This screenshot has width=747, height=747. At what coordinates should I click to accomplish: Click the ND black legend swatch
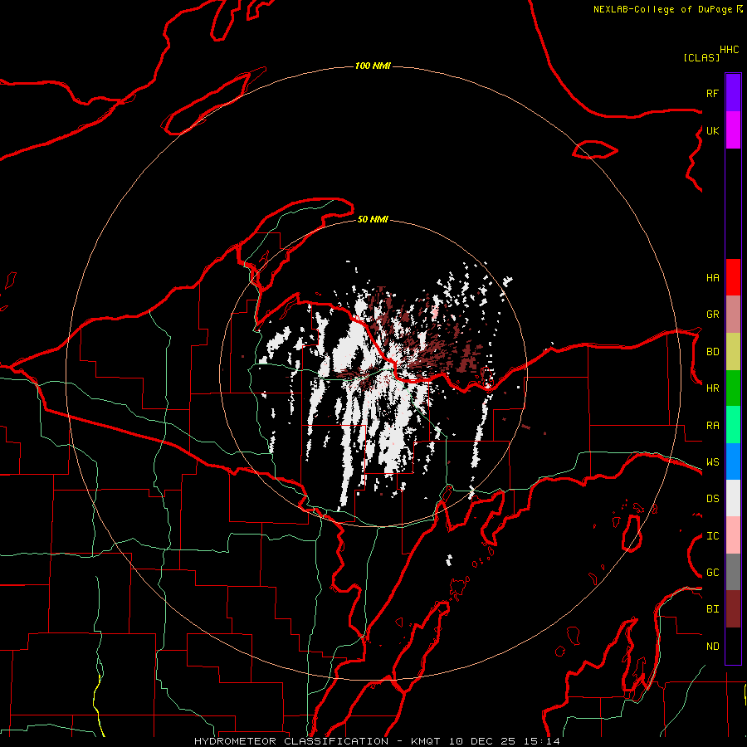coord(733,646)
